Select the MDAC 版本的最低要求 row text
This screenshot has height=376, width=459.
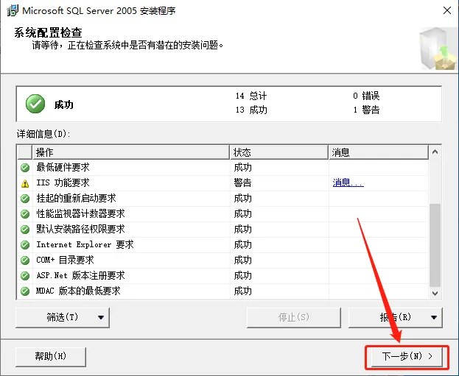click(78, 291)
